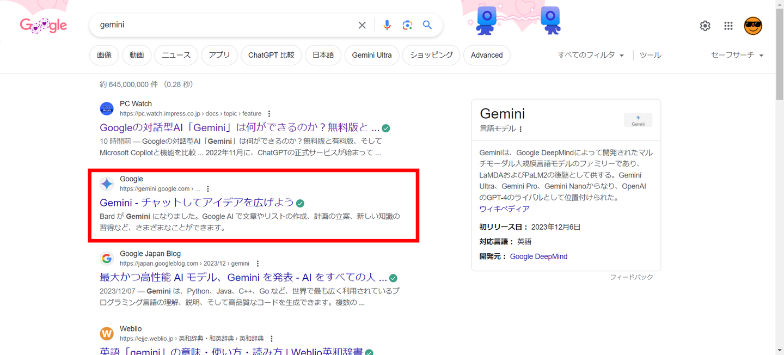The height and width of the screenshot is (355, 784).
Task: Open Google account avatar
Action: (x=753, y=26)
